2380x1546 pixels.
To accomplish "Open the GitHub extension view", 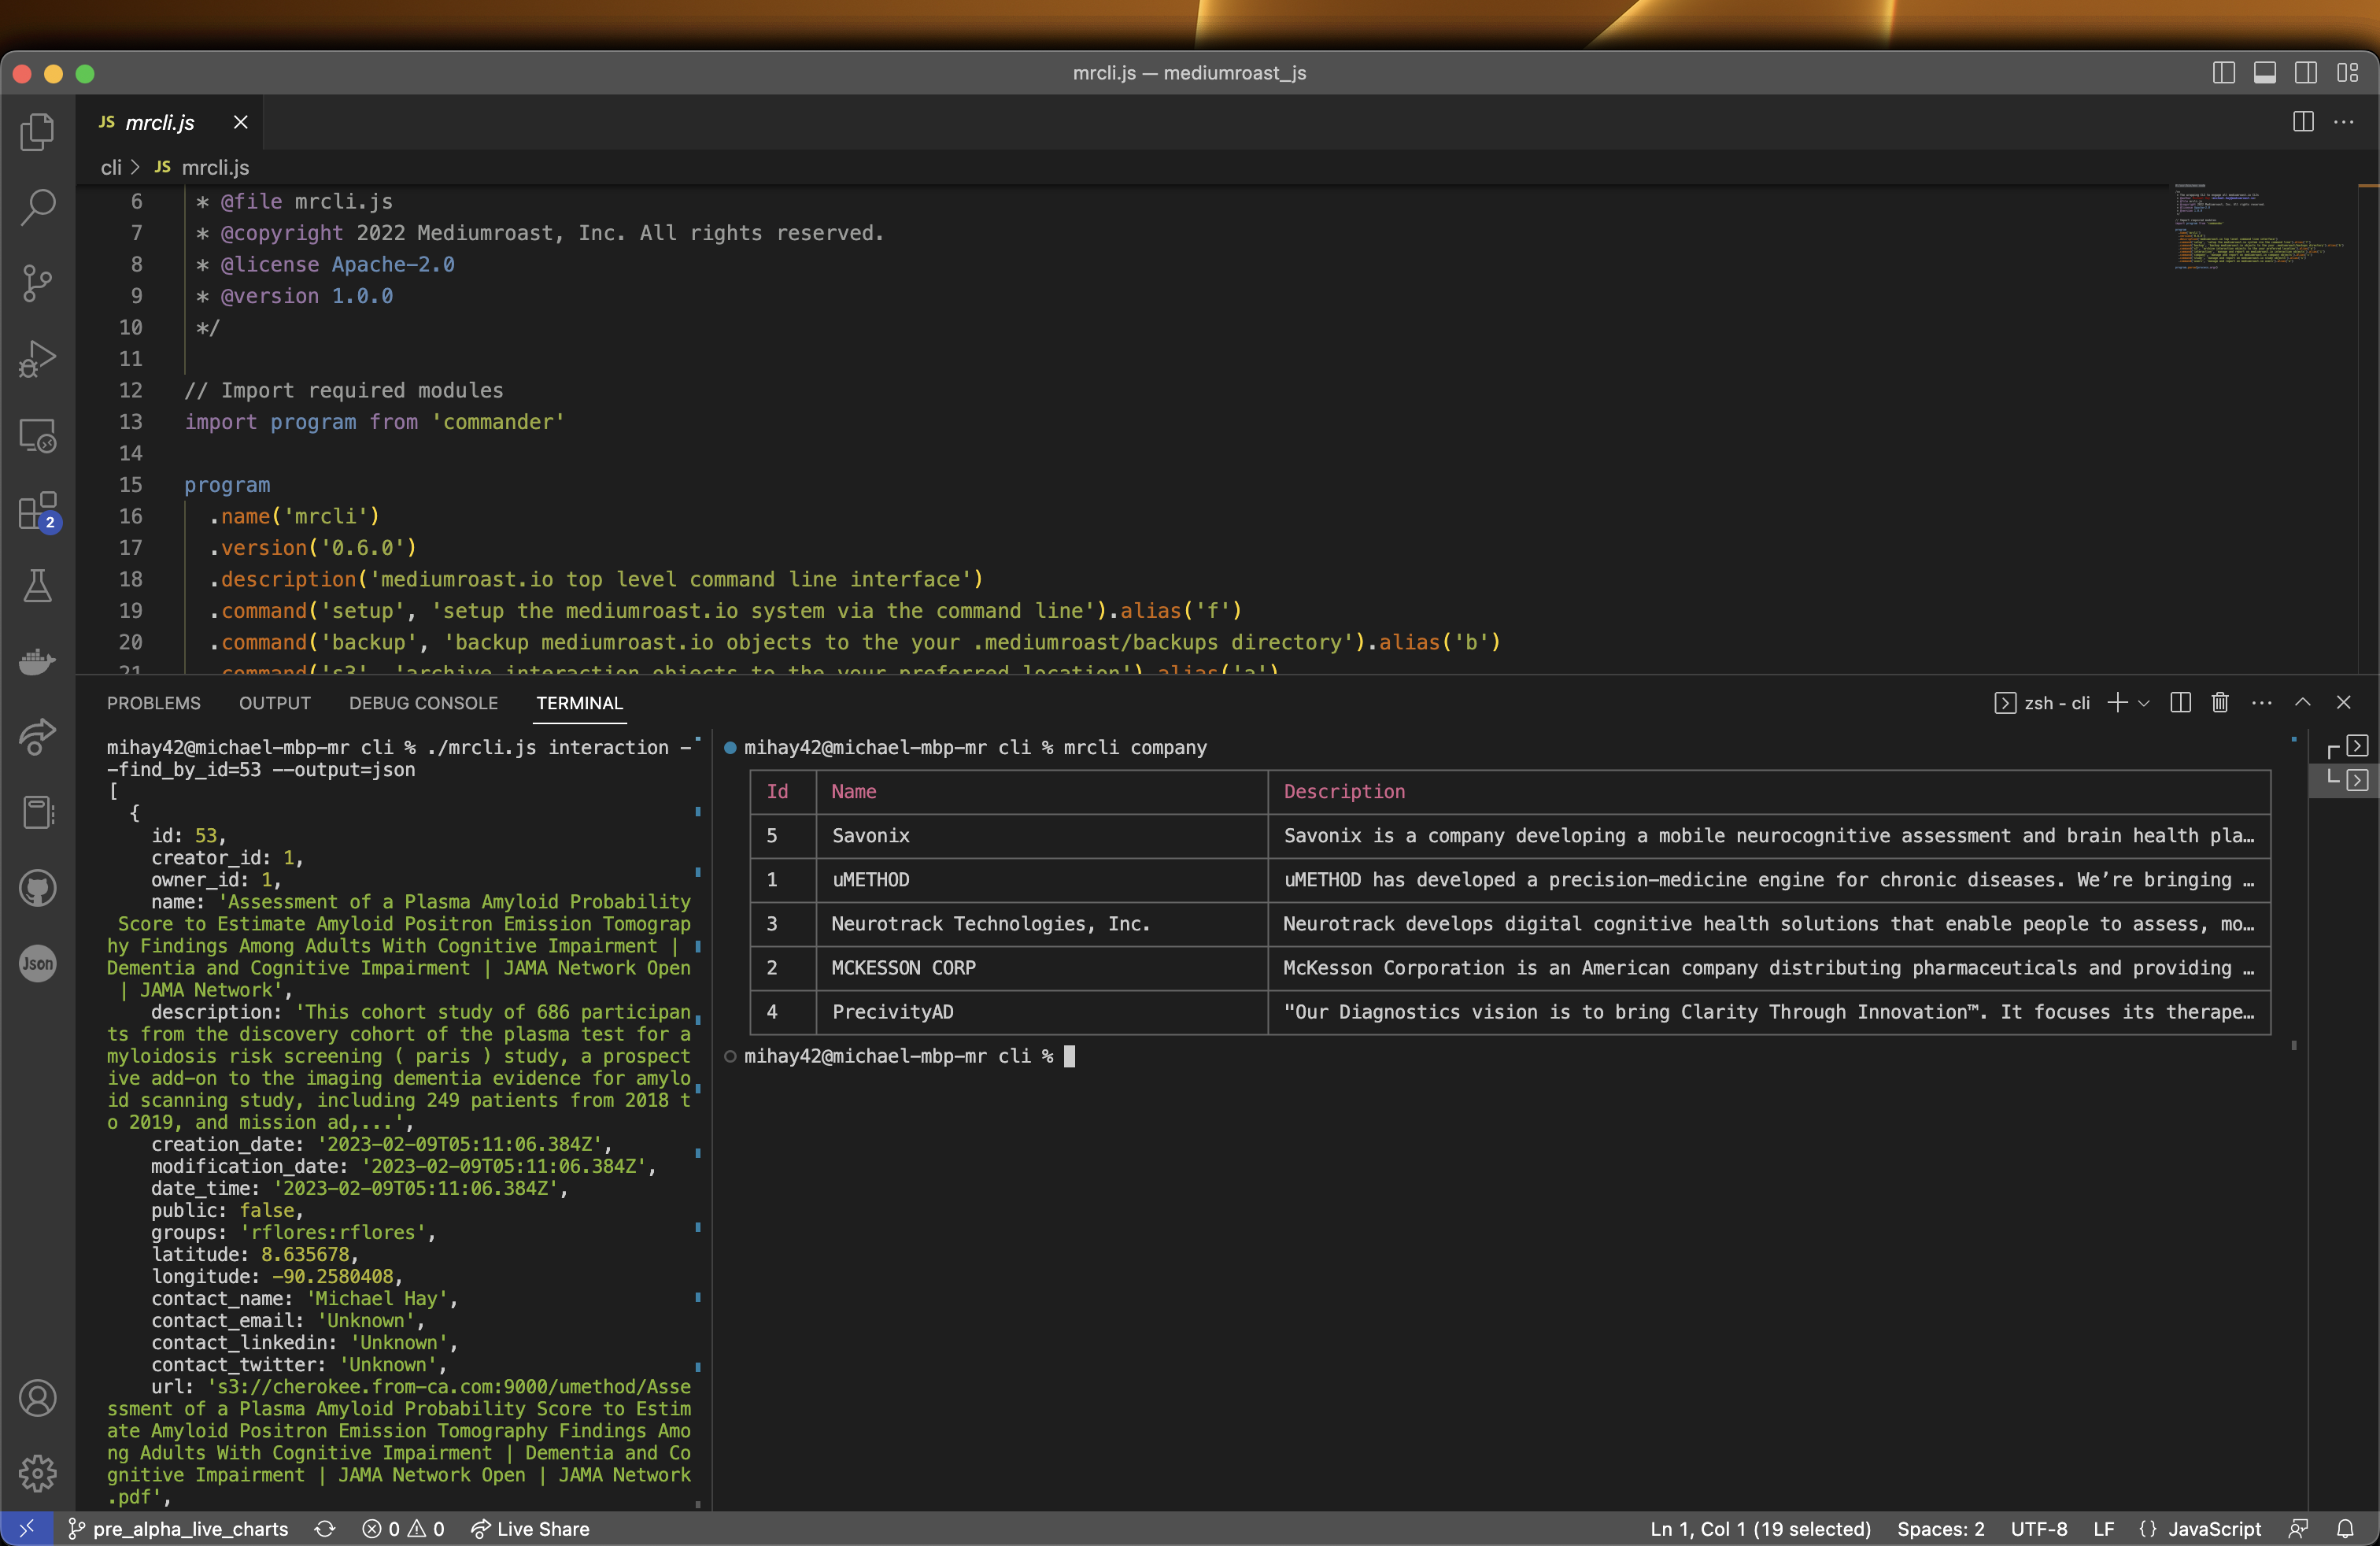I will (x=37, y=888).
